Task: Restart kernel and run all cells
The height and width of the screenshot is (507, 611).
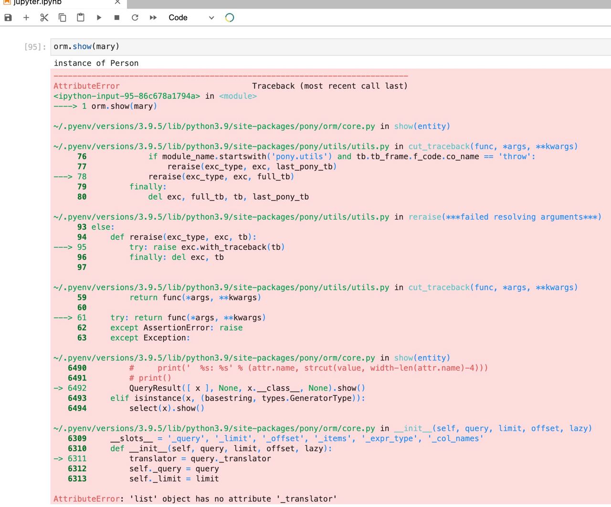Action: pos(153,18)
